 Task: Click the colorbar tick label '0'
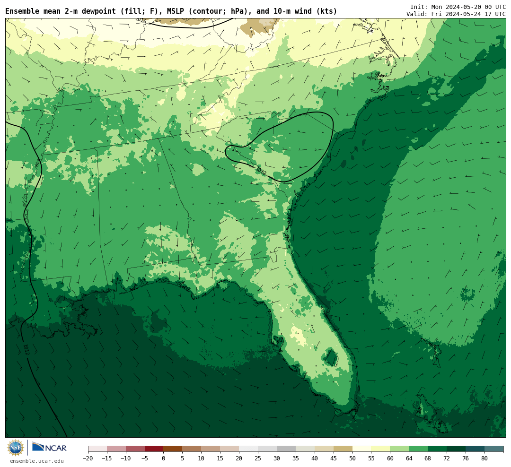coord(164,458)
